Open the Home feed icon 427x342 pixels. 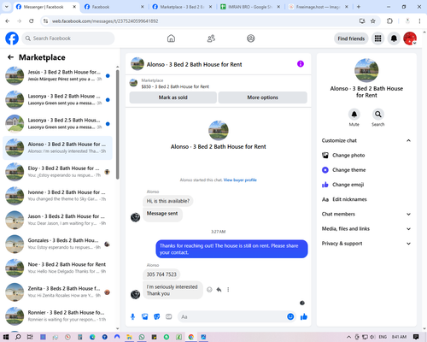171,38
